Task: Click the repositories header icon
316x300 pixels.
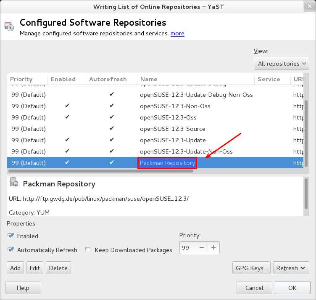Action: pyautogui.click(x=9, y=27)
